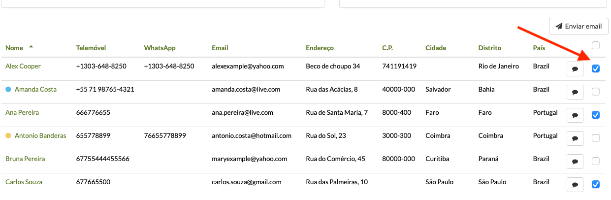The width and height of the screenshot is (611, 200).
Task: Open Bruna Pereira contact name
Action: [x=25, y=159]
